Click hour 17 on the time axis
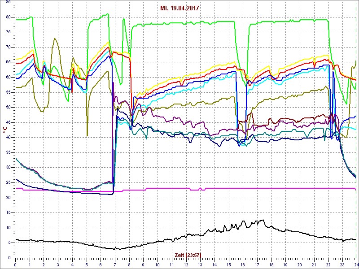 tap(257, 264)
